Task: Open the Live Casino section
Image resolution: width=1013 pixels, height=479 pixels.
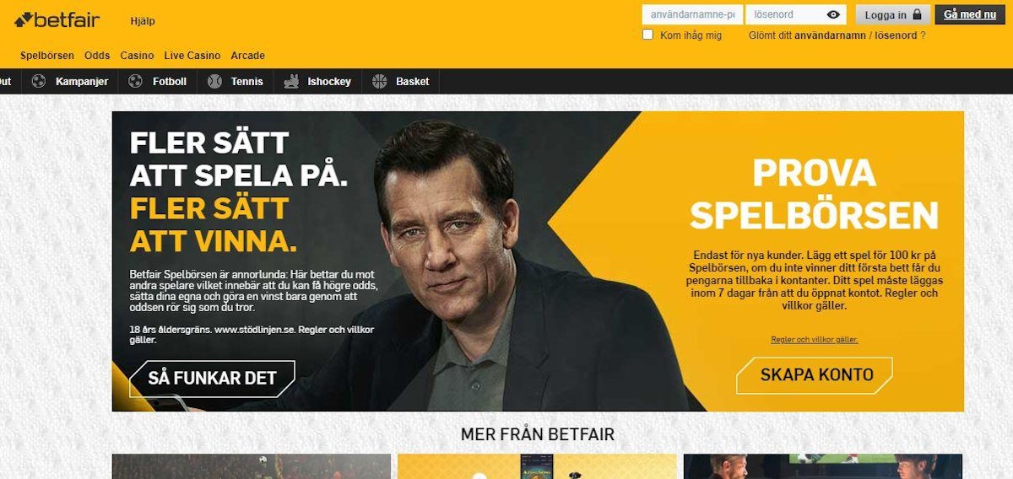Action: tap(192, 56)
